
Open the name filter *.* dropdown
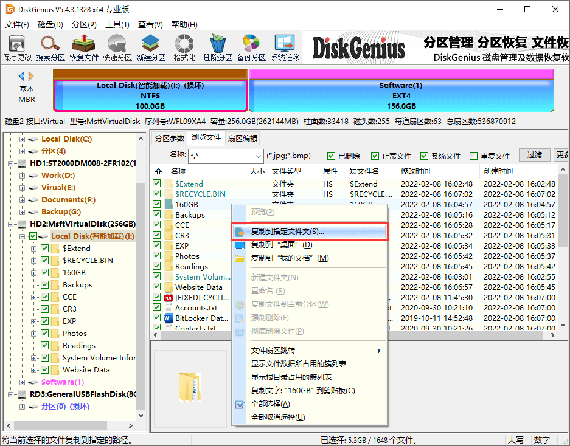tap(258, 157)
